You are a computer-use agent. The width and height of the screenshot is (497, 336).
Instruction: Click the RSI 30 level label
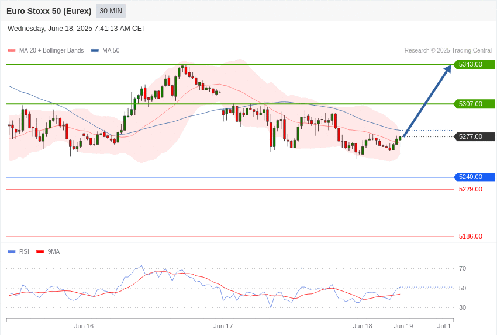(463, 307)
